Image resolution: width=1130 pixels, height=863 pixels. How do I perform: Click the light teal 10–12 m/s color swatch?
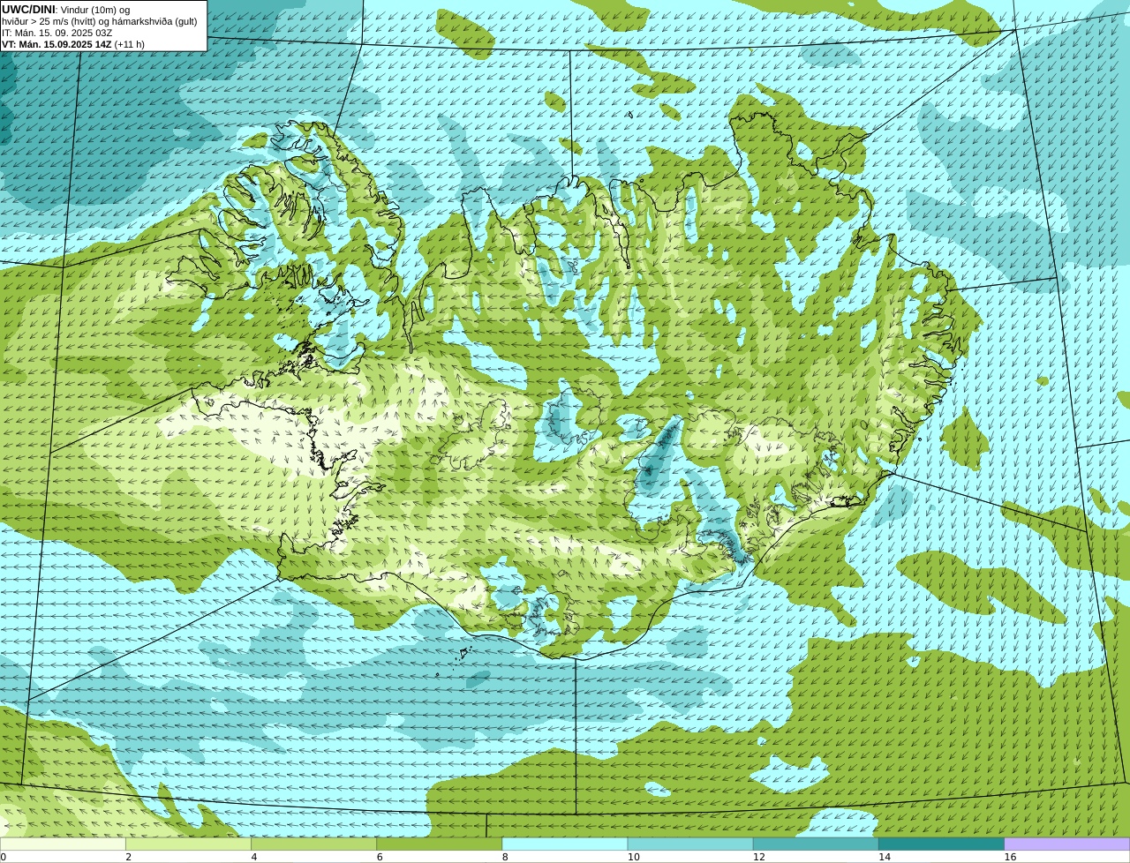point(690,844)
